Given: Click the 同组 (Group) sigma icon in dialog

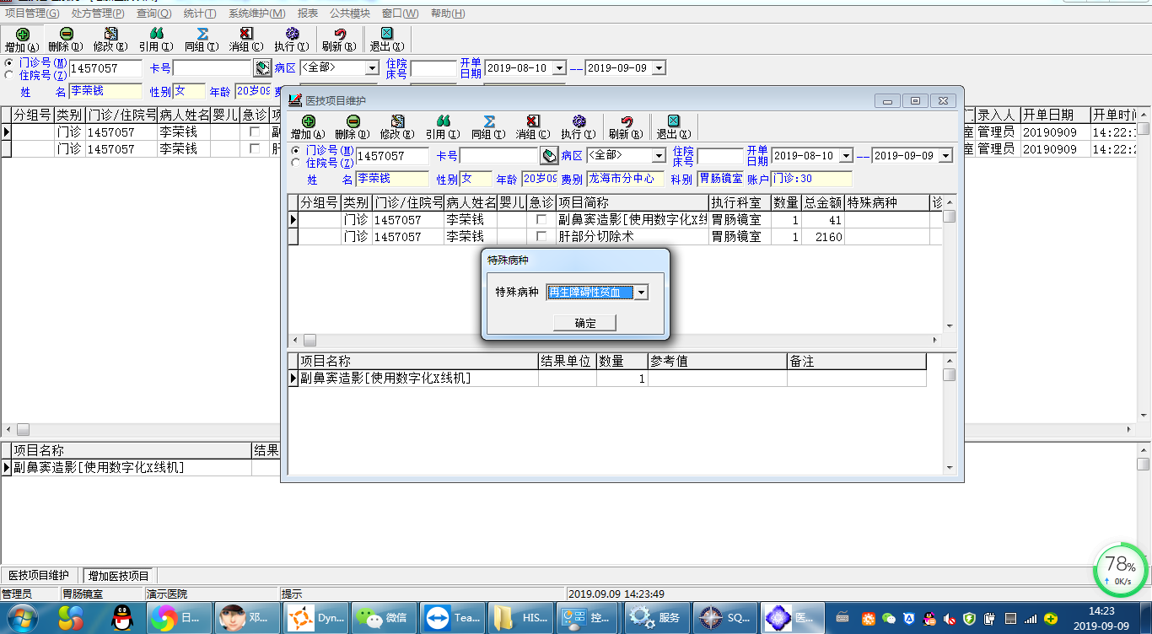Looking at the screenshot, I should (x=488, y=122).
